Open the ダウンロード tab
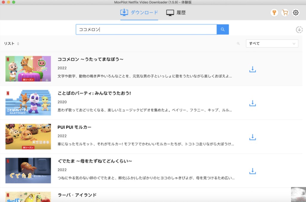Viewport: 306px width, 202px height. coord(139,13)
